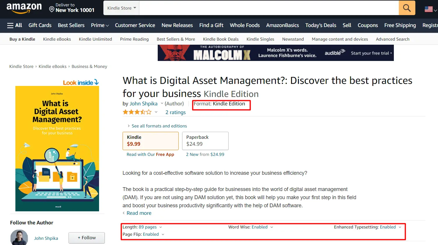Open 2 New from $24.99 offers
This screenshot has height=245, width=438.
205,154
